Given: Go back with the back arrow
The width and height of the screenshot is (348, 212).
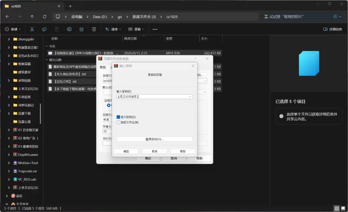Looking at the screenshot, I should point(7,16).
